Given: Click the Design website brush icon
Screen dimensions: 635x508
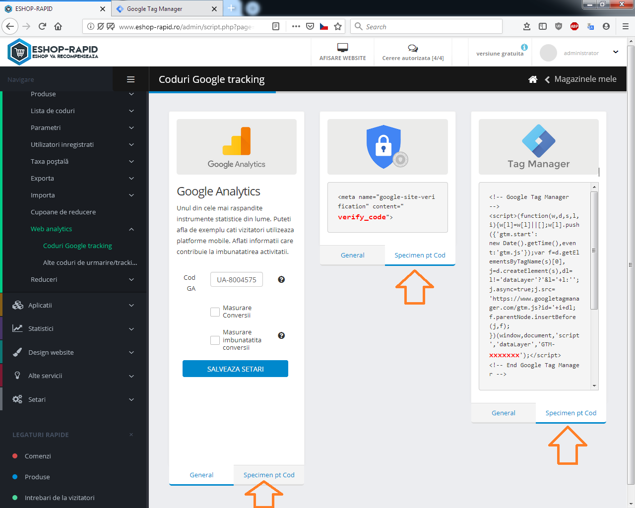Looking at the screenshot, I should coord(17,352).
